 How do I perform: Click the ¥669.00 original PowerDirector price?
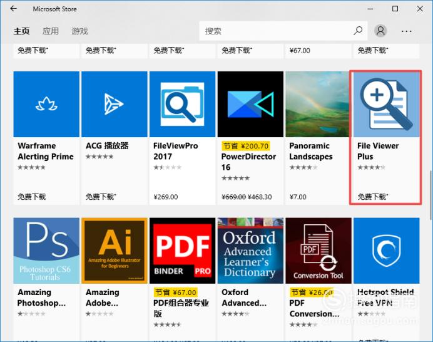tap(233, 197)
